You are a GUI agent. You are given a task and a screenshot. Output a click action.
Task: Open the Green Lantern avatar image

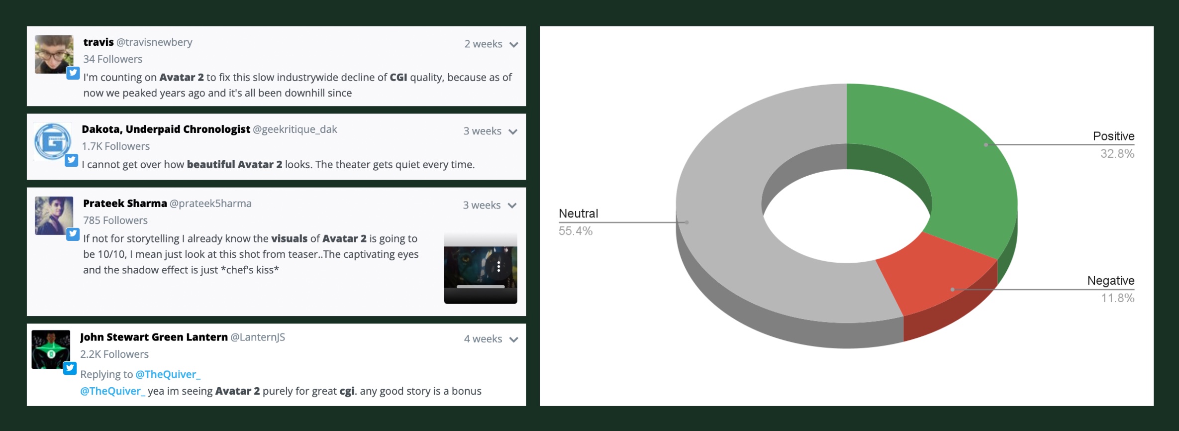pos(51,349)
